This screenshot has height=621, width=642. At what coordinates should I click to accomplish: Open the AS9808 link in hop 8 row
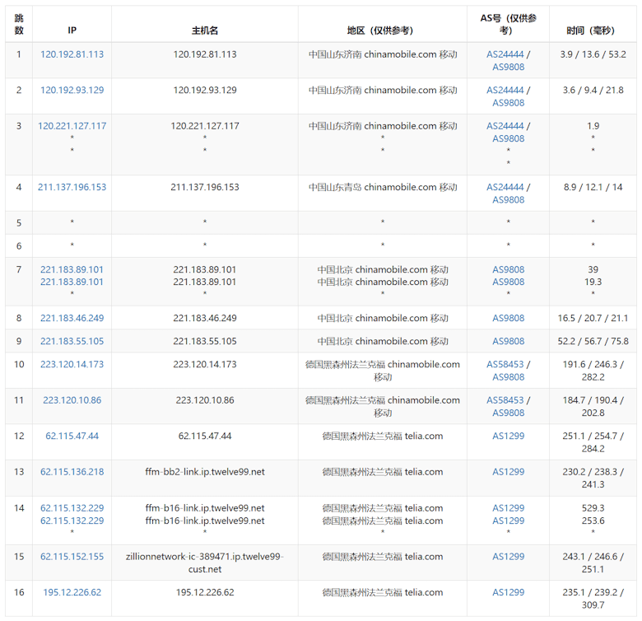point(508,318)
